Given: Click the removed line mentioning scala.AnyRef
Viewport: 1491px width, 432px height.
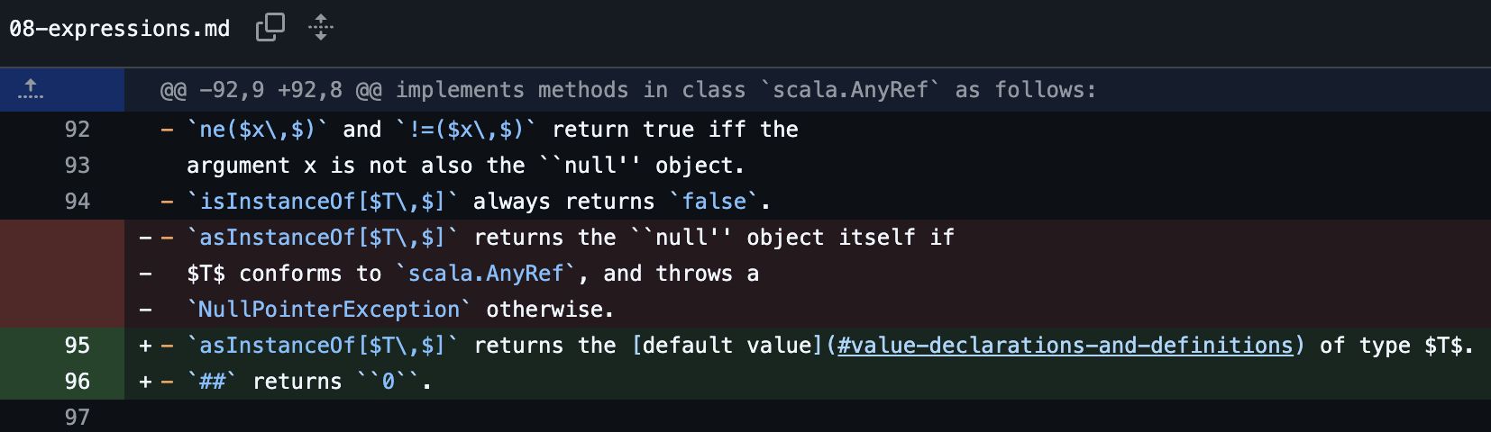Looking at the screenshot, I should coord(472,274).
